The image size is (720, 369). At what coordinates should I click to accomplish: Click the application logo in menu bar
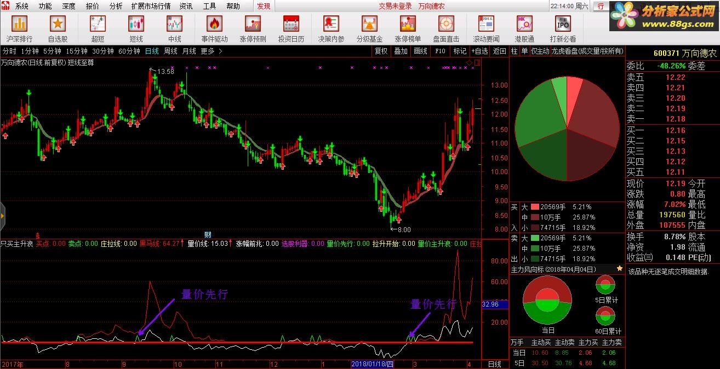[7, 6]
